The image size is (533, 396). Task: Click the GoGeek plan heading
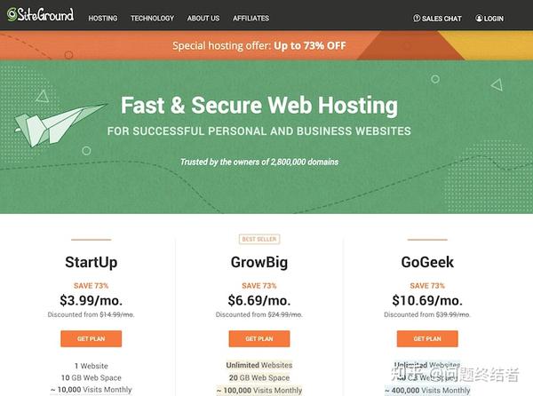[427, 262]
